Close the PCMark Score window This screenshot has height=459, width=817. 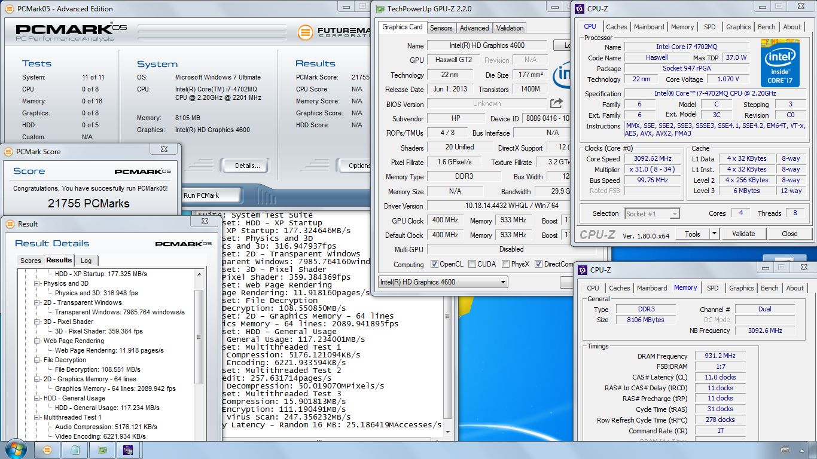click(x=164, y=149)
